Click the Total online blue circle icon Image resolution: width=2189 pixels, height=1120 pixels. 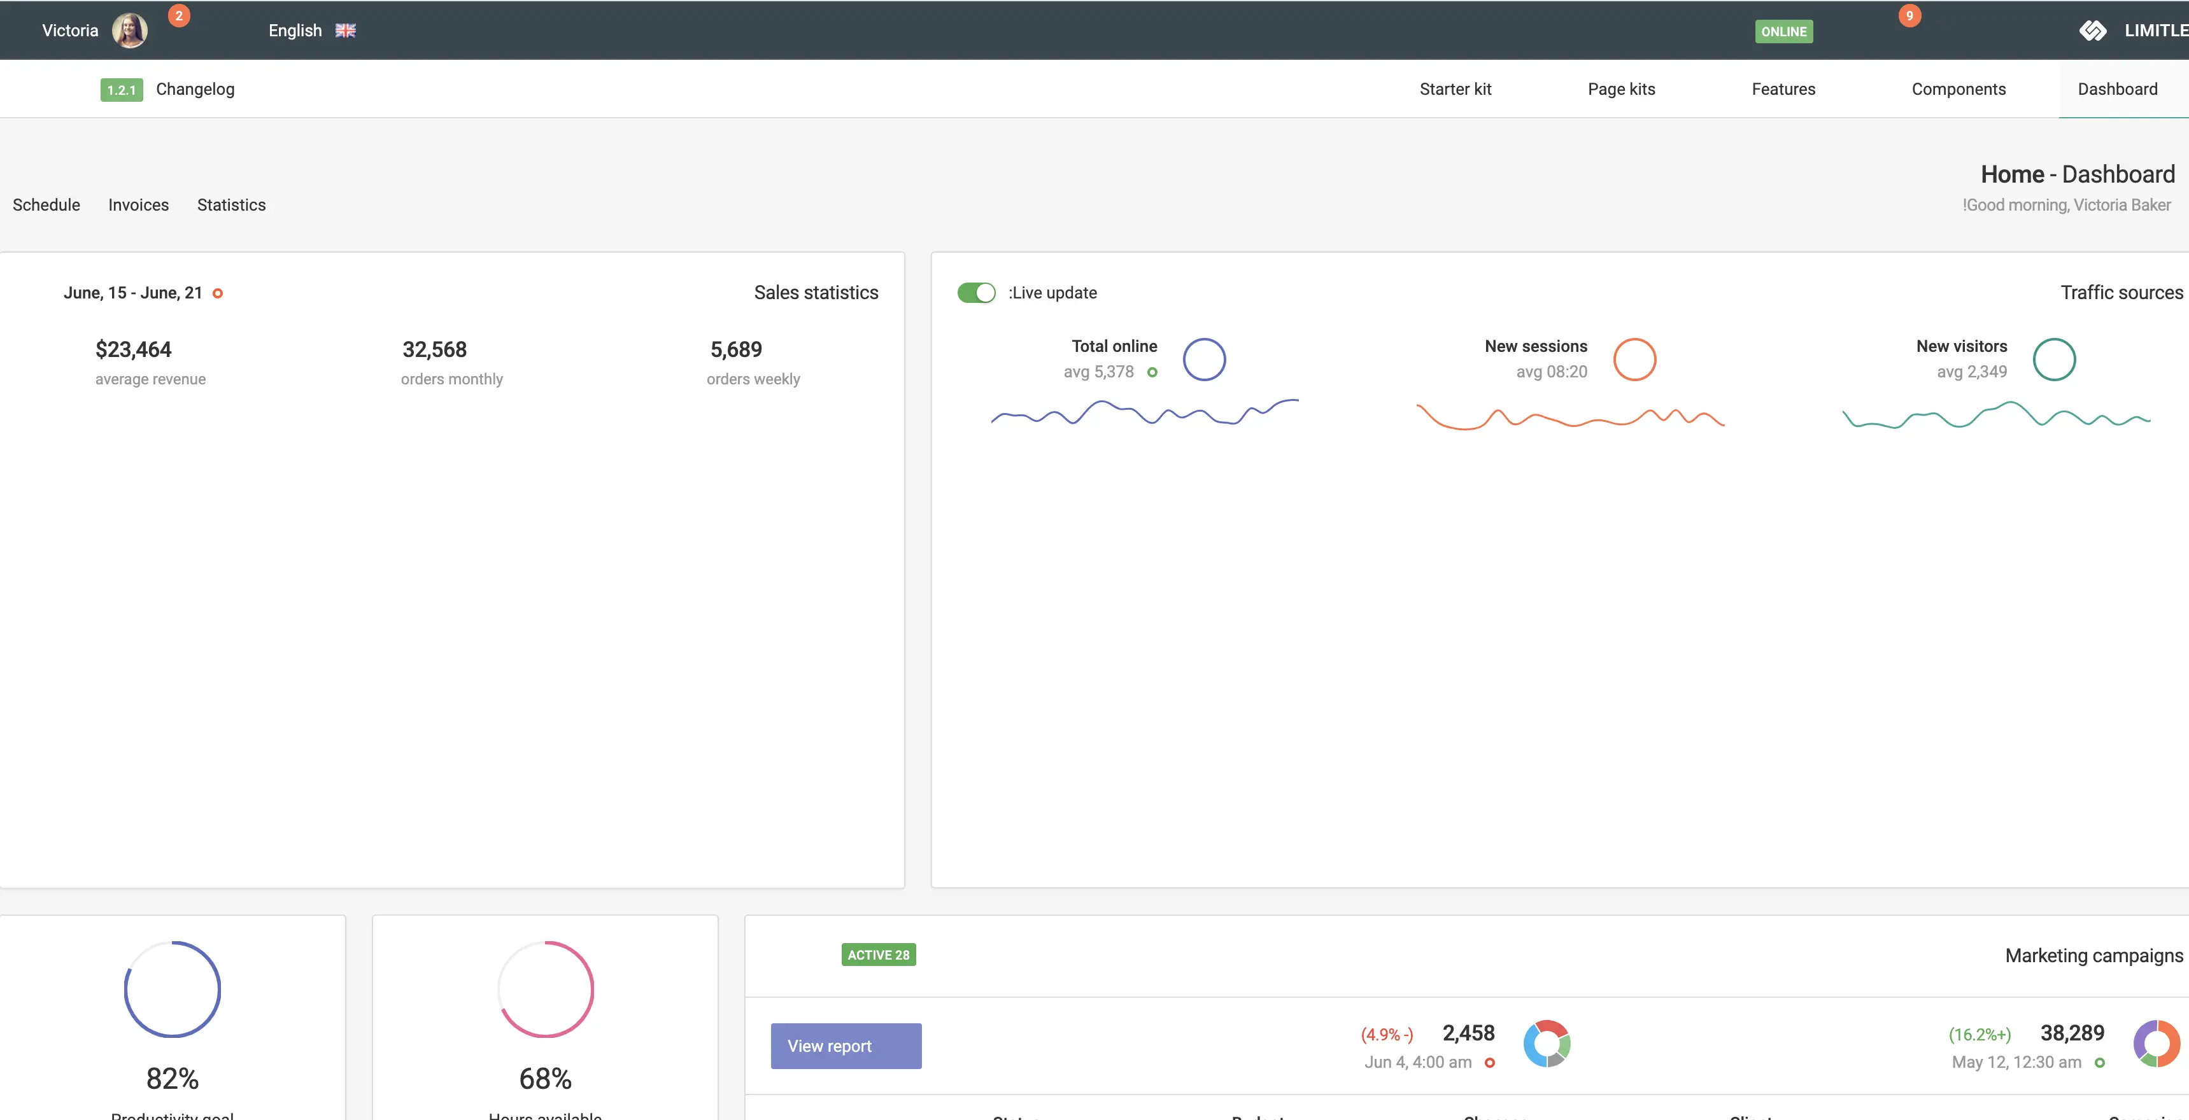(1203, 359)
